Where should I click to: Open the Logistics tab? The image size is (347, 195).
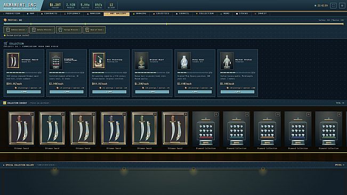161,14
